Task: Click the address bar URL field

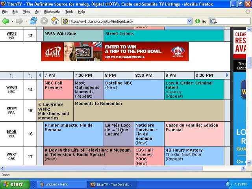Action: tap(127, 21)
